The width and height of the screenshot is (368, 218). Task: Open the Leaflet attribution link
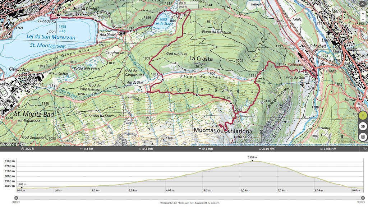[x=194, y=145]
